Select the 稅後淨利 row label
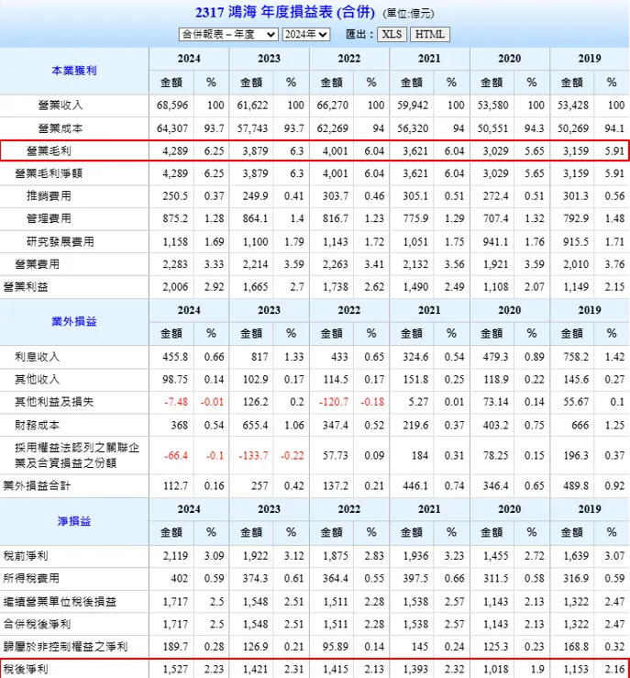This screenshot has height=678, width=630. (26, 669)
